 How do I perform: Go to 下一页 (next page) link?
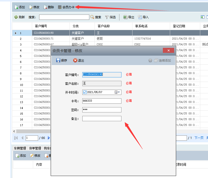[x=199, y=138]
